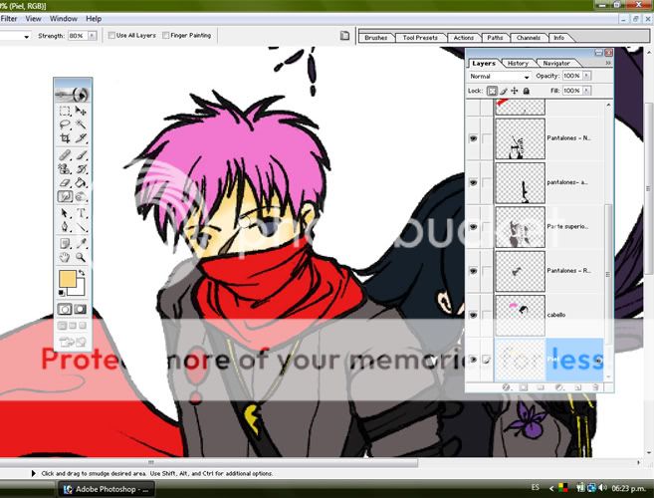Choose the Zoom tool
654x498 pixels.
[x=81, y=257]
